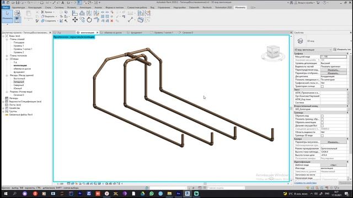Viewport: 353px width, 198px height.
Task: Collapse the Фасады tree node
Action: click(x=7, y=75)
